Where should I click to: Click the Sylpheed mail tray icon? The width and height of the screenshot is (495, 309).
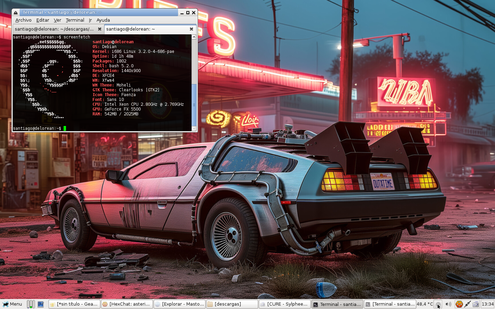click(476, 304)
